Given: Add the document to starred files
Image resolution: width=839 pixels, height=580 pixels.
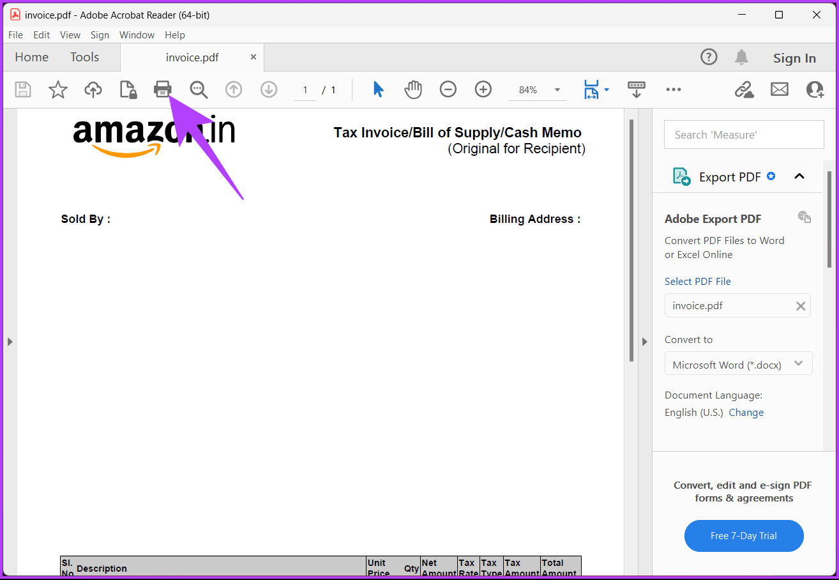Looking at the screenshot, I should coord(58,90).
